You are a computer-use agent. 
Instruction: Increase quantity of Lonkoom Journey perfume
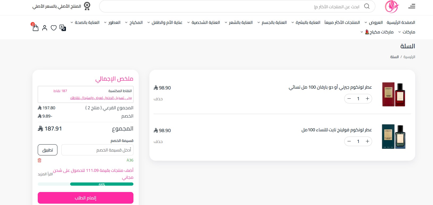click(x=367, y=99)
